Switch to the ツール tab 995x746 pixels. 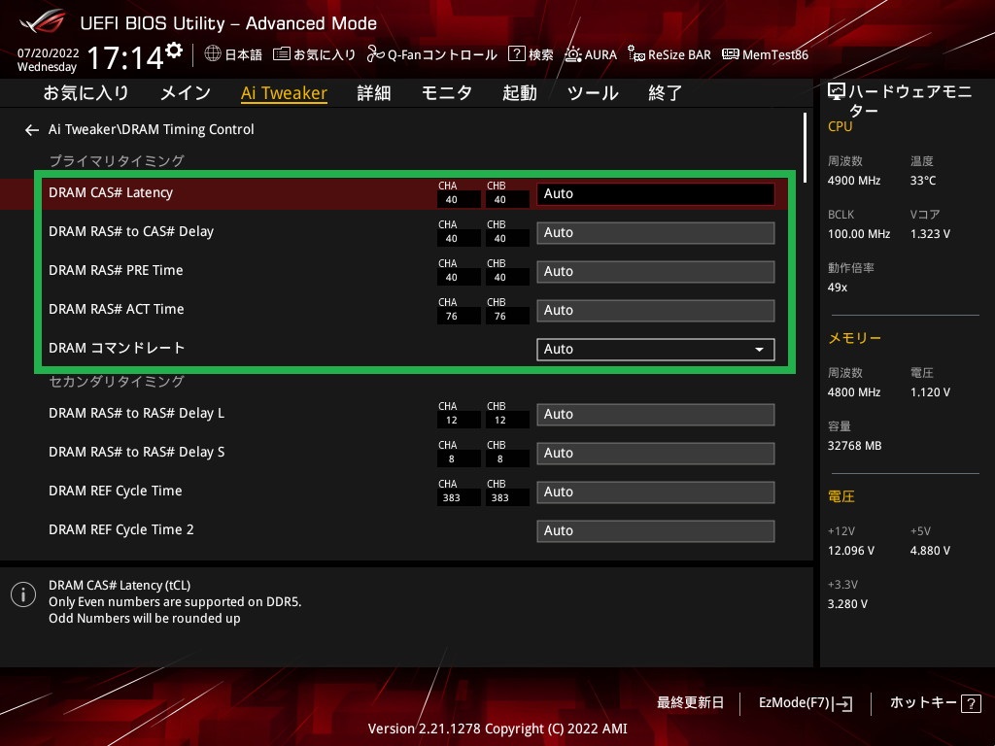(593, 93)
